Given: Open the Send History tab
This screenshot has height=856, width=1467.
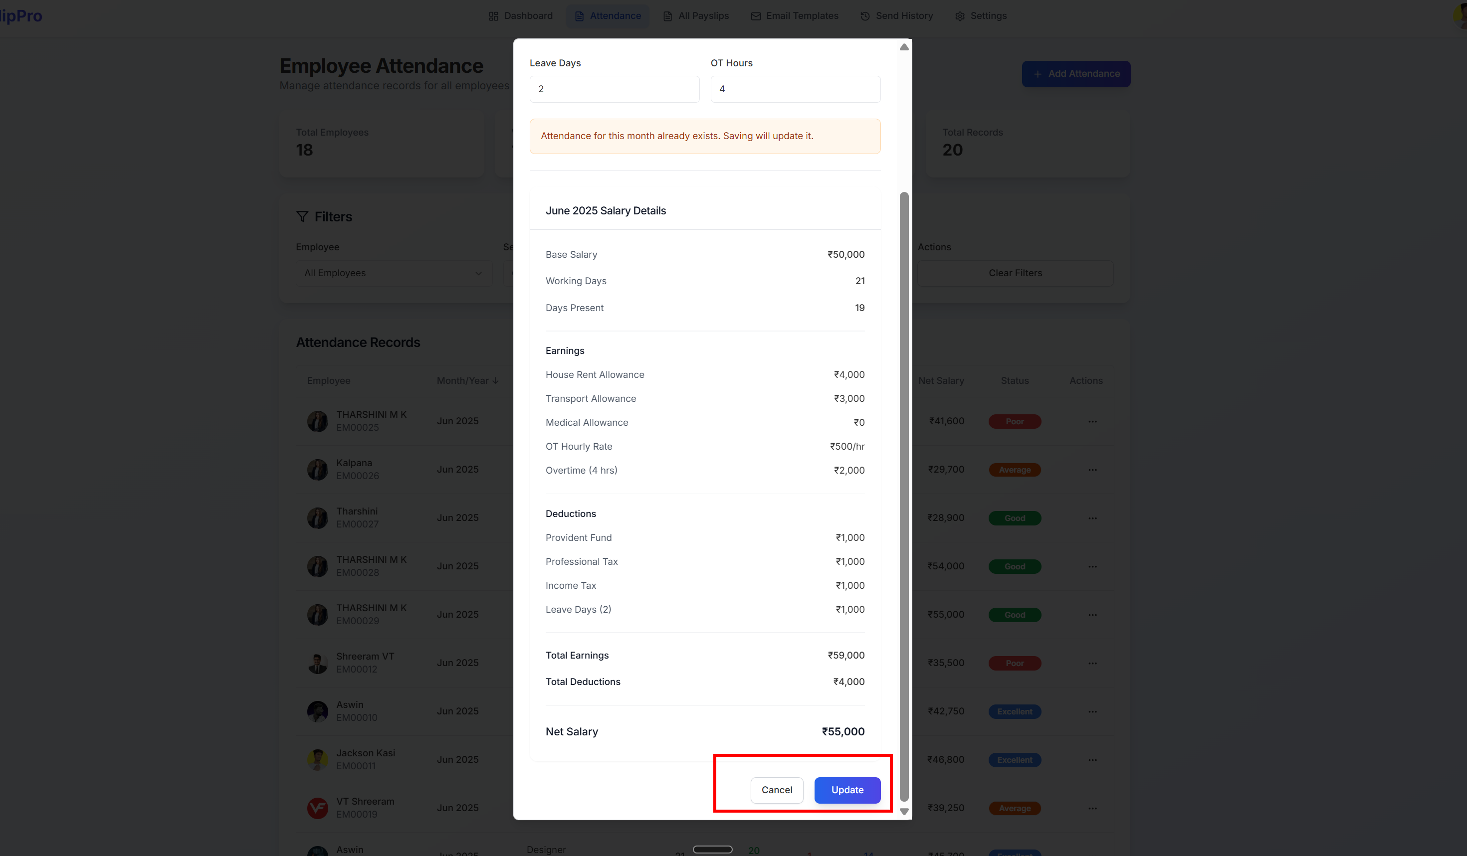Looking at the screenshot, I should pos(896,16).
